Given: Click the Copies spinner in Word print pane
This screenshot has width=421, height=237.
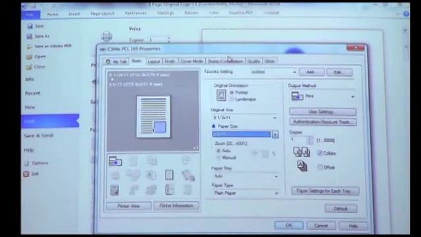Looking at the screenshot, I should pyautogui.click(x=168, y=39).
